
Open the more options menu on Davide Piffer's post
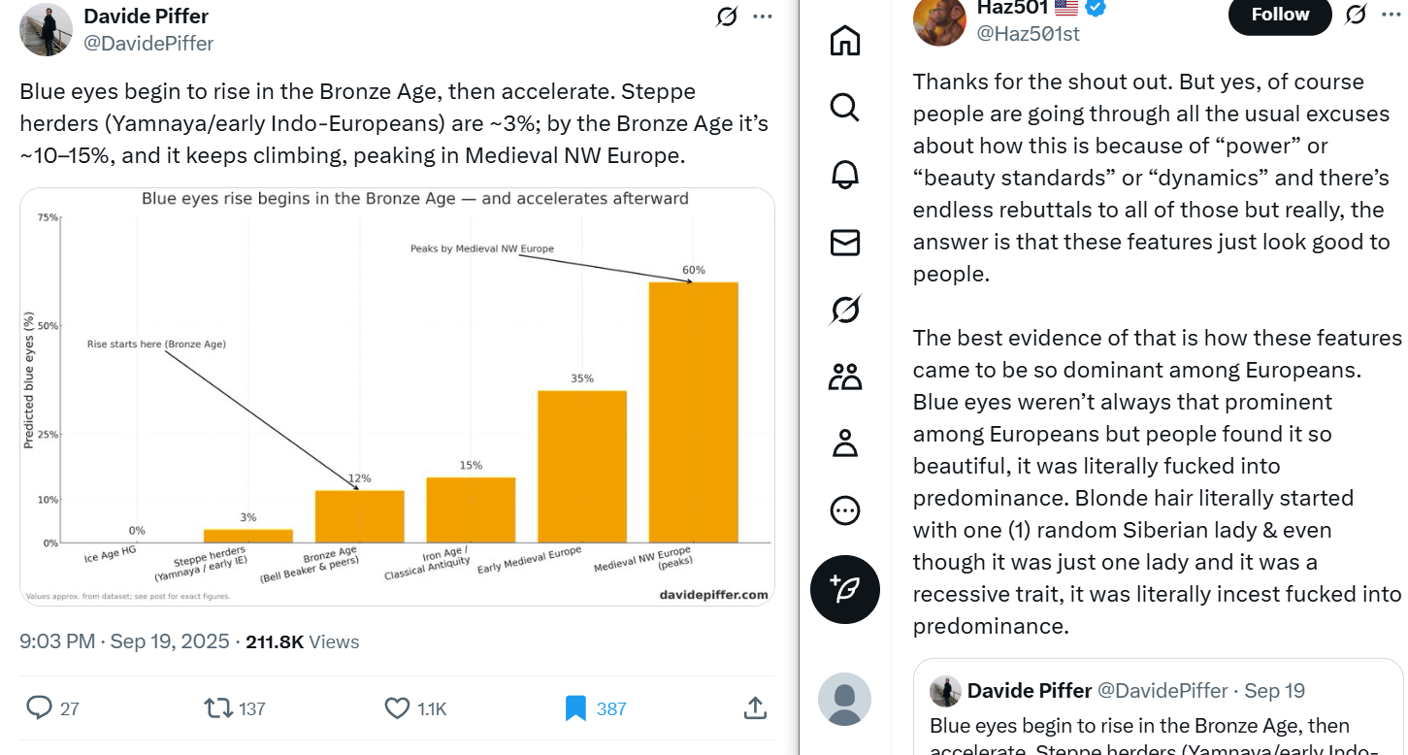click(x=763, y=16)
